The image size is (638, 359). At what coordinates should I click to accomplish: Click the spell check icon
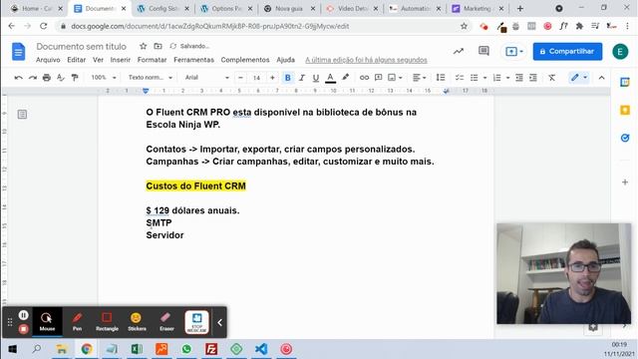pyautogui.click(x=61, y=78)
